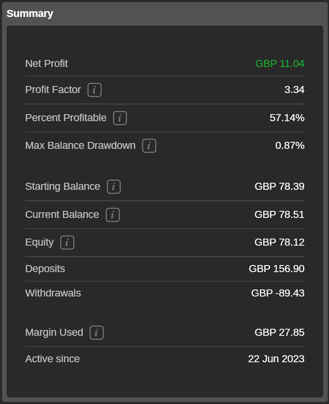
Task: Click the 57.14% Percent Profitable value
Action: tap(287, 118)
